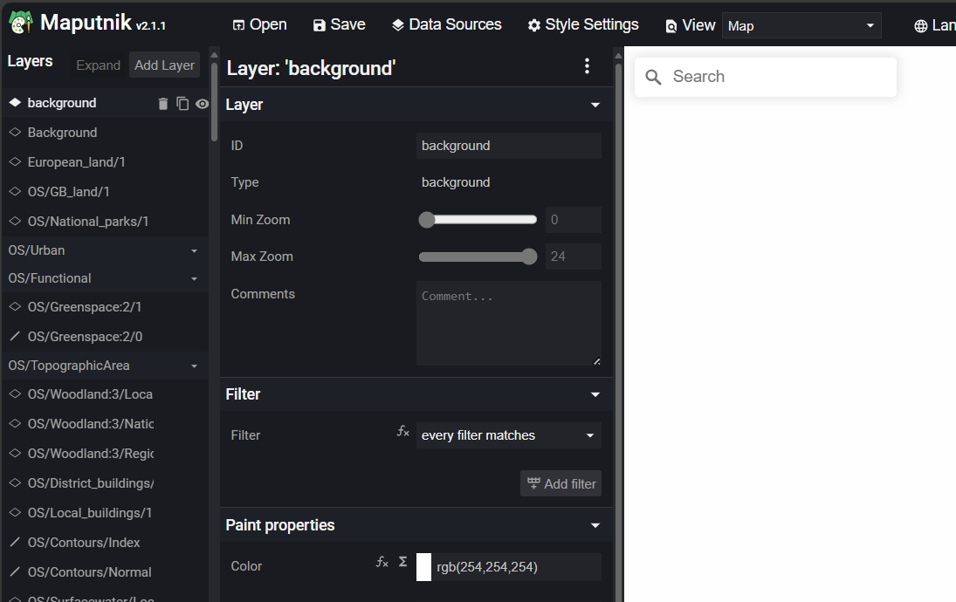The image size is (956, 602).
Task: Open the layer options kebab menu
Action: click(x=587, y=65)
